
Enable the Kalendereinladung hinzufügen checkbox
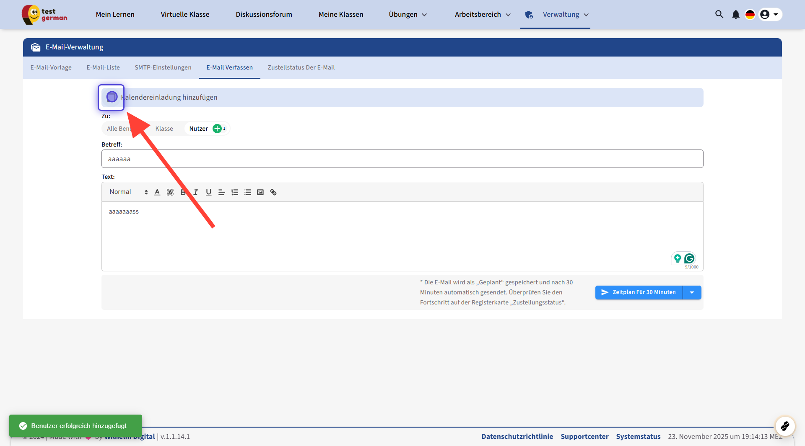click(x=112, y=97)
